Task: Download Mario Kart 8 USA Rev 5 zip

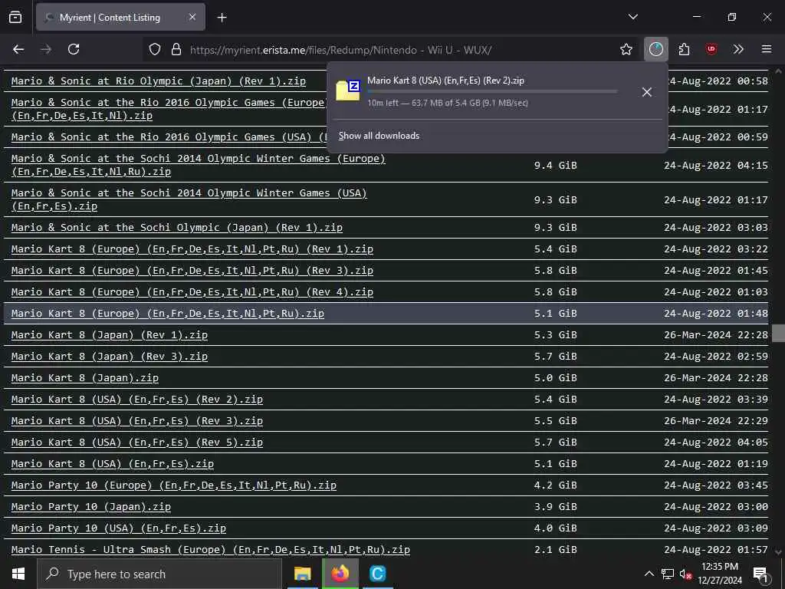Action: 136,443
